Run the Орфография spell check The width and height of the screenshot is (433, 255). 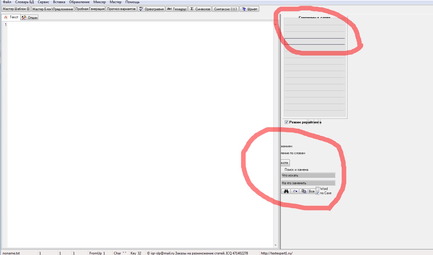click(151, 9)
